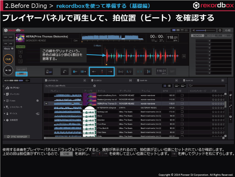235x177 pixels.
Task: Open the SYNC MANAGER
Action: pyautogui.click(x=17, y=137)
